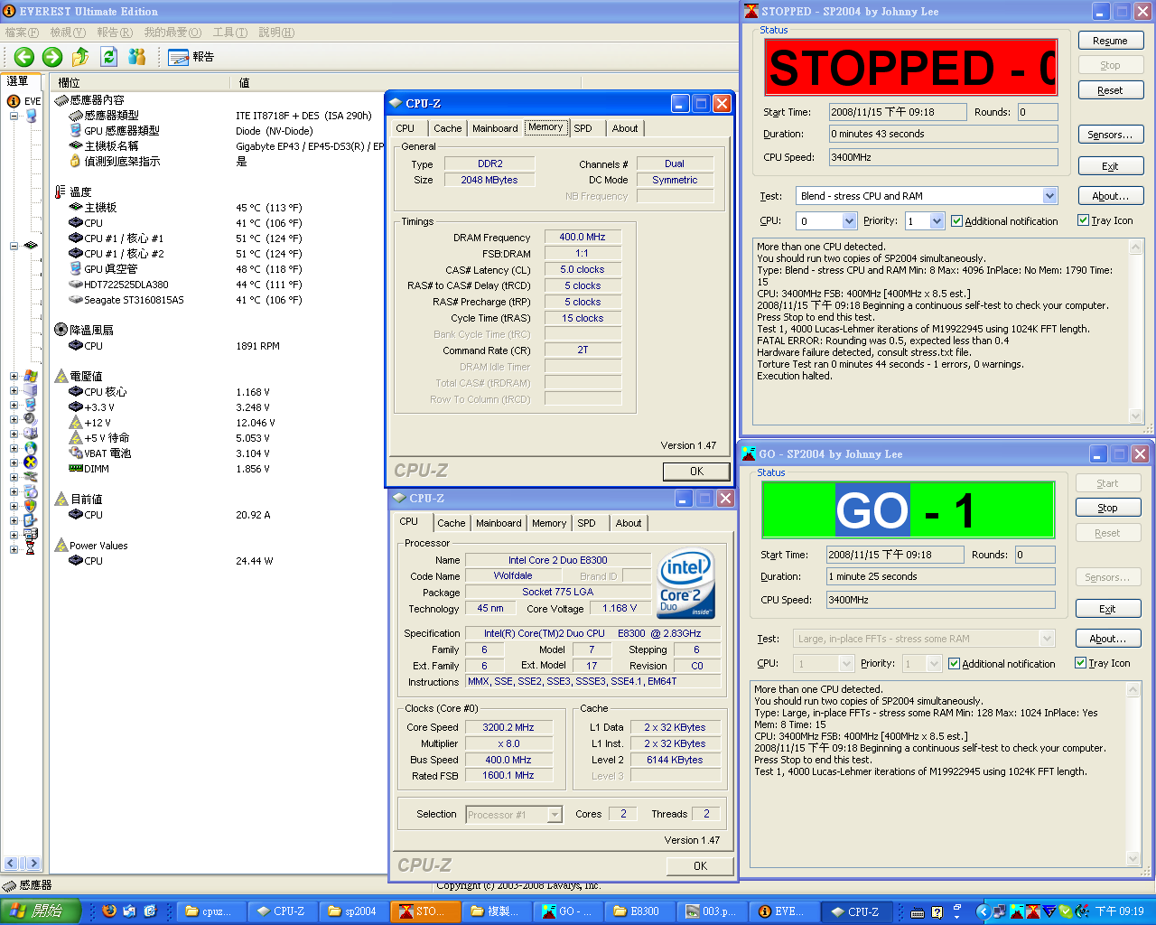Open the 檢視(V) menu in EVEREST
This screenshot has width=1156, height=925.
coord(68,33)
